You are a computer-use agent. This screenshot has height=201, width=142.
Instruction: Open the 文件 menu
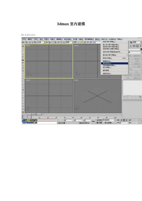pyautogui.click(x=24, y=39)
